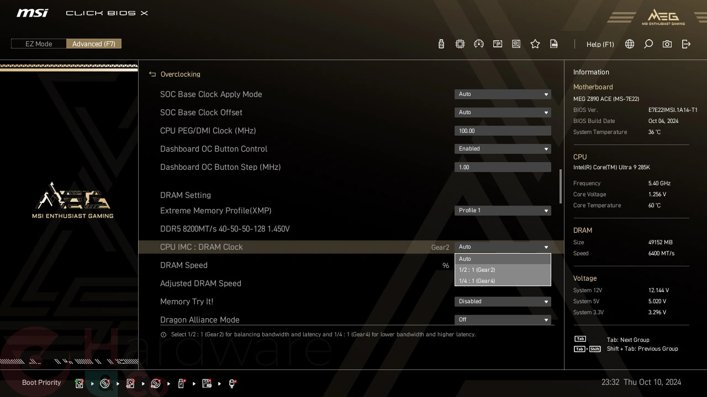Viewport: 707px width, 397px height.
Task: Select USB optical disc boot icon
Action: [x=156, y=383]
